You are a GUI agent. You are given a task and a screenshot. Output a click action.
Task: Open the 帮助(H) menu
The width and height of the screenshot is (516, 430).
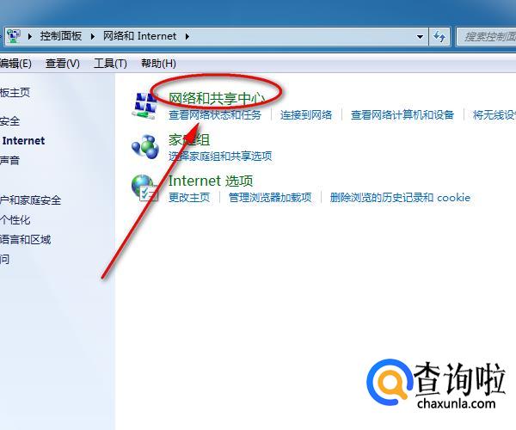point(158,63)
